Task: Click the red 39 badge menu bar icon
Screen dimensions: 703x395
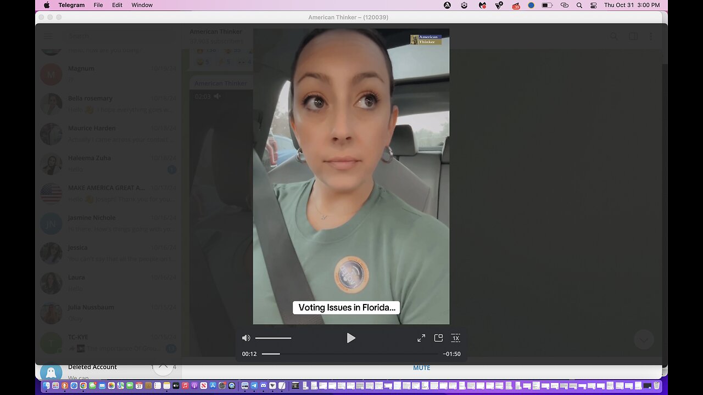Action: (x=516, y=5)
